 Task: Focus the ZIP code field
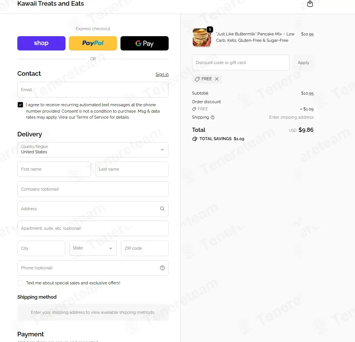point(145,248)
